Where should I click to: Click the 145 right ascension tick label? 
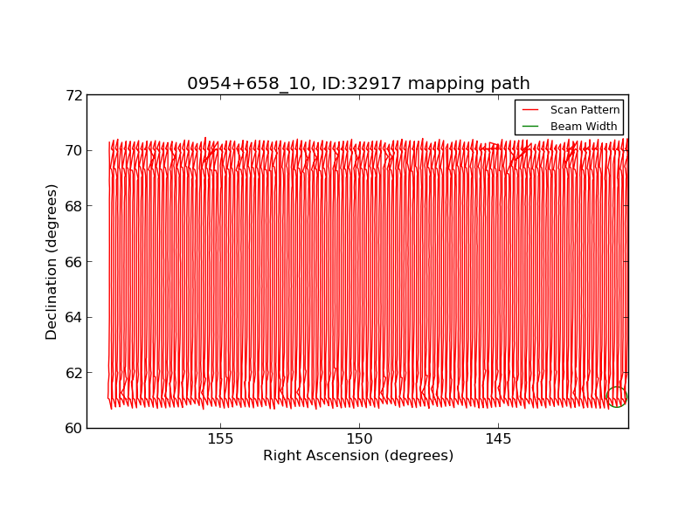coord(498,439)
